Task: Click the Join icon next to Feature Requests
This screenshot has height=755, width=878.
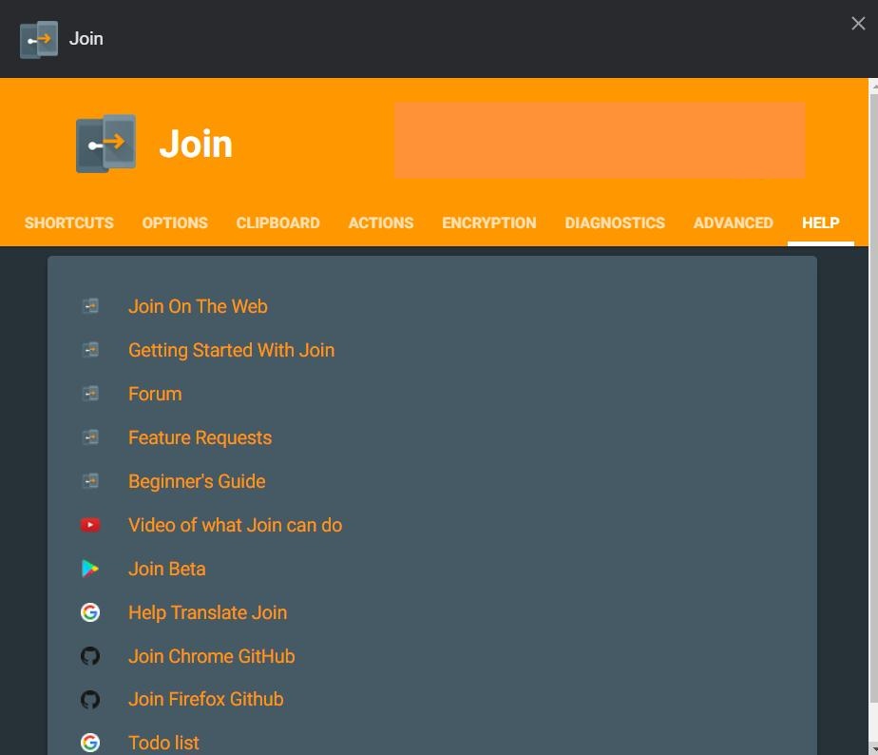Action: tap(90, 437)
